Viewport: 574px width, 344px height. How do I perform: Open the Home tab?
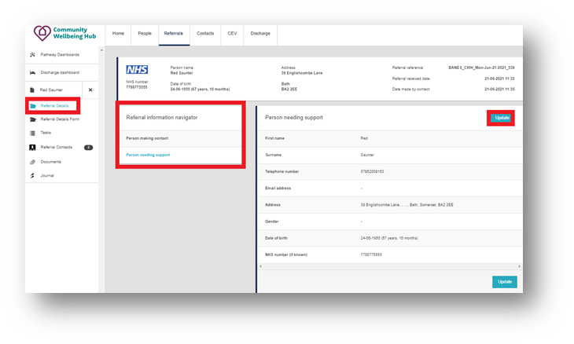pos(118,34)
